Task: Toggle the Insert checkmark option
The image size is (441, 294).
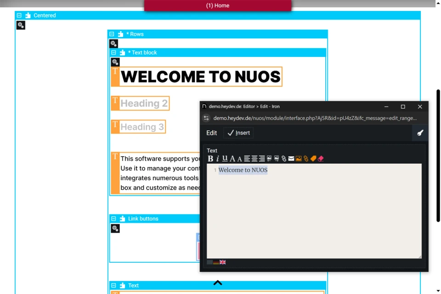Action: point(238,133)
